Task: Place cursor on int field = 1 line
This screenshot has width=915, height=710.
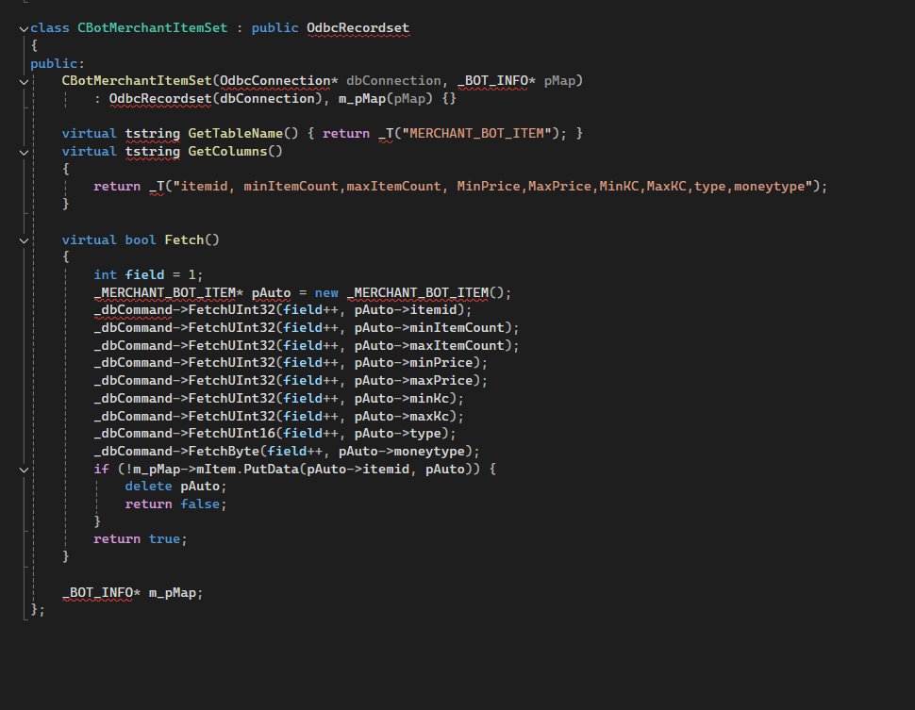Action: (148, 274)
